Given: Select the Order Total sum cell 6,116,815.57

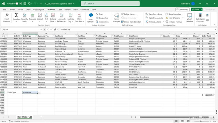Looking at the screenshot, I should (x=208, y=95).
